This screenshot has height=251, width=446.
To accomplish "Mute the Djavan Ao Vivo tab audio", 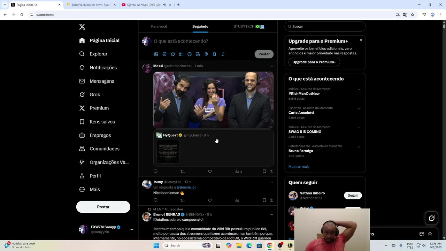I will (164, 5).
